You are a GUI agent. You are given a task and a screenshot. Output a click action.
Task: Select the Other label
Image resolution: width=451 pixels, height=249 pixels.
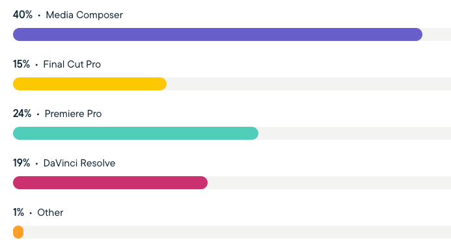point(50,213)
